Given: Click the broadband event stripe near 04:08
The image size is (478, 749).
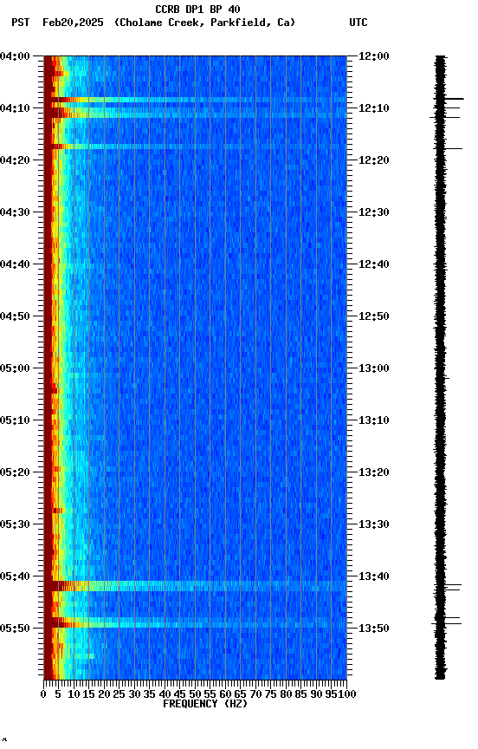Looking at the screenshot, I should (x=195, y=100).
